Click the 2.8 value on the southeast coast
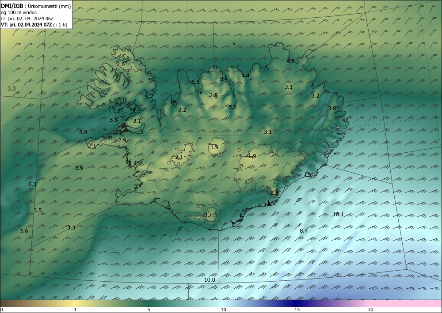Image resolution: width=442 pixels, height=313 pixels. pos(274,193)
